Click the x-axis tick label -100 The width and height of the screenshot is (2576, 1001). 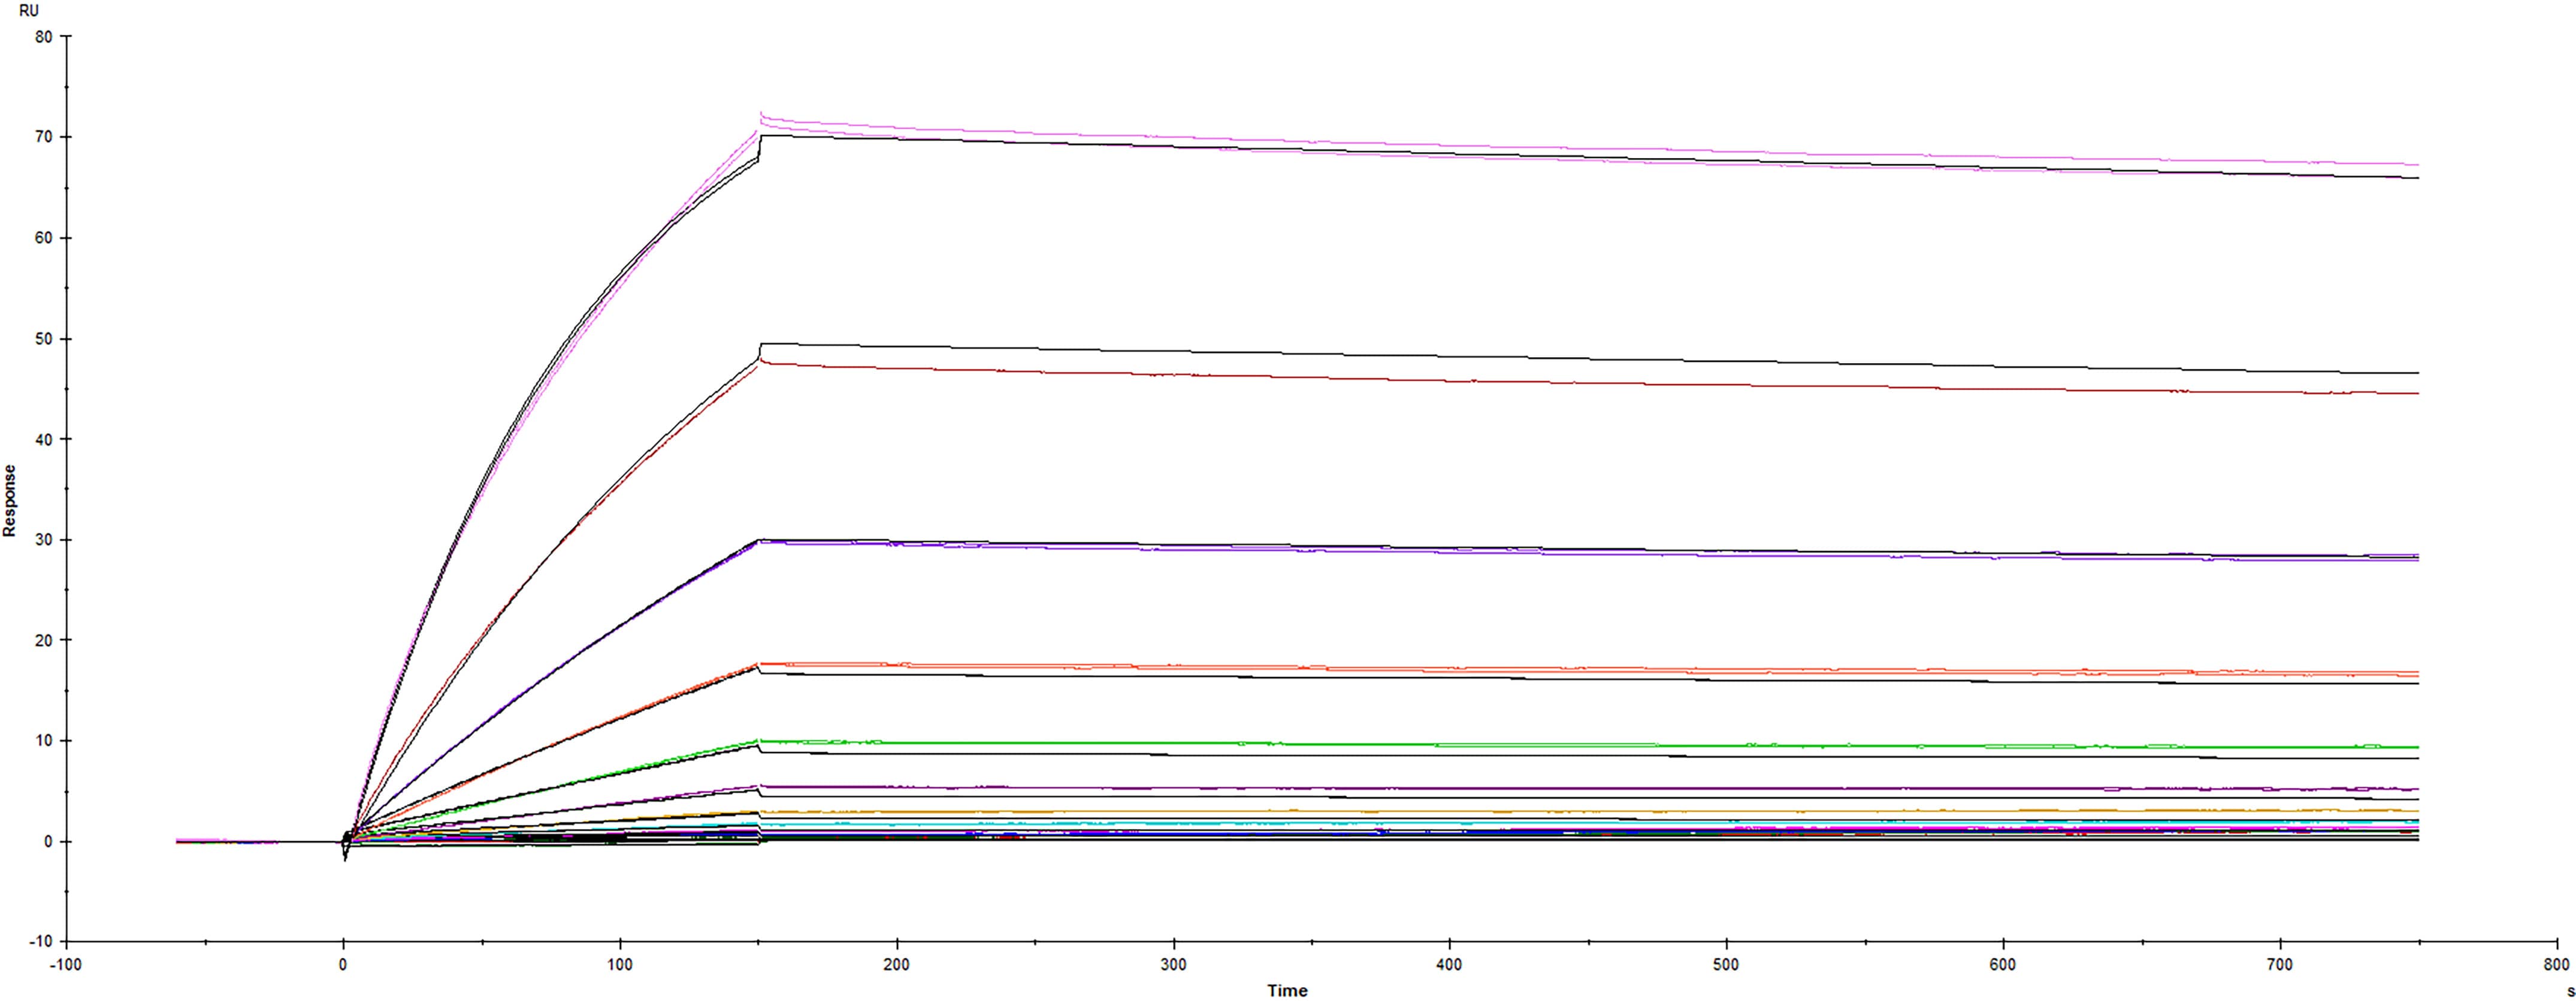66,965
